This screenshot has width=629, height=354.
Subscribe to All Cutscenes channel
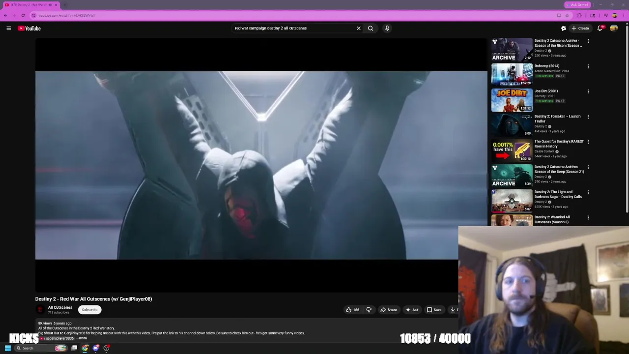89,310
